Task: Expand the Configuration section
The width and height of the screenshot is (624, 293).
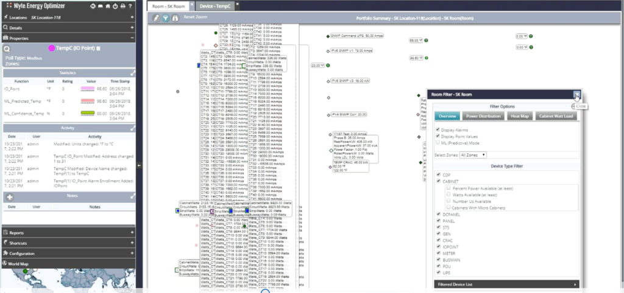Action: [x=132, y=253]
